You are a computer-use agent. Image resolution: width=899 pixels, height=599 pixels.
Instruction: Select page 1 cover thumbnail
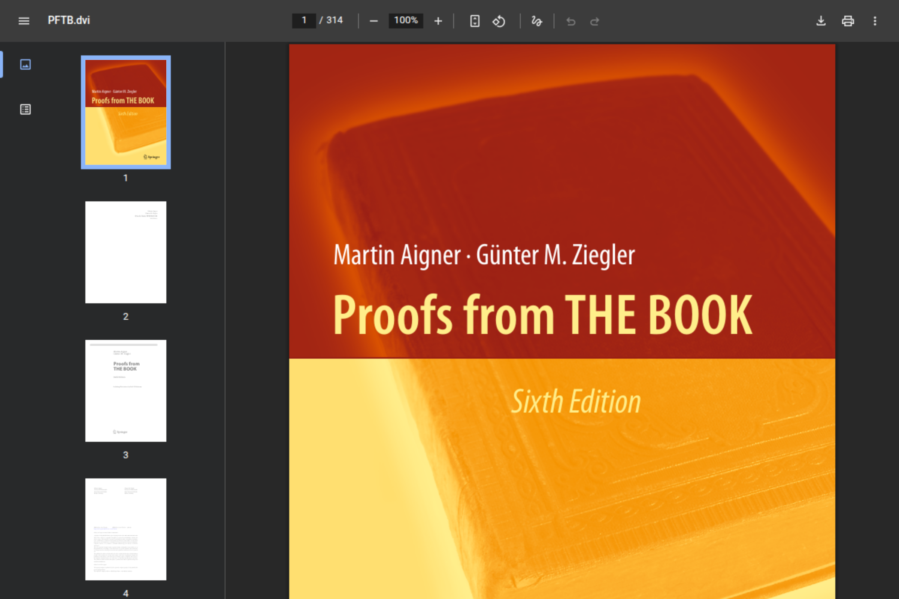126,112
